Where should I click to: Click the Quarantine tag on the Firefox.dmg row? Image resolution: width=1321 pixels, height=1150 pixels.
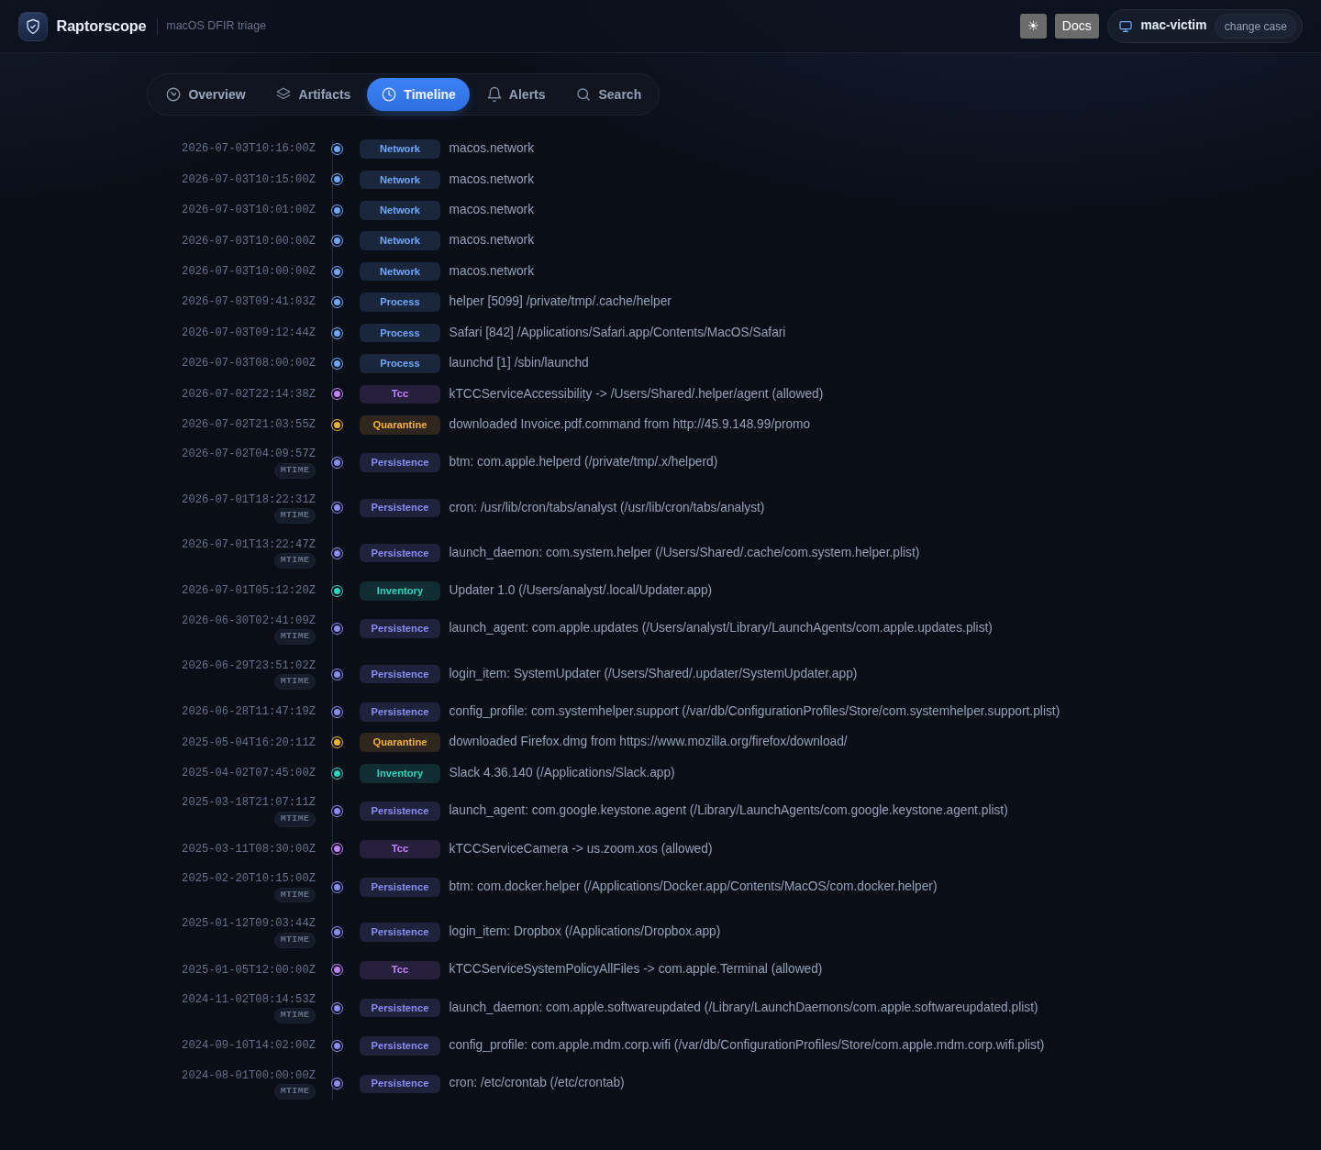click(x=400, y=742)
